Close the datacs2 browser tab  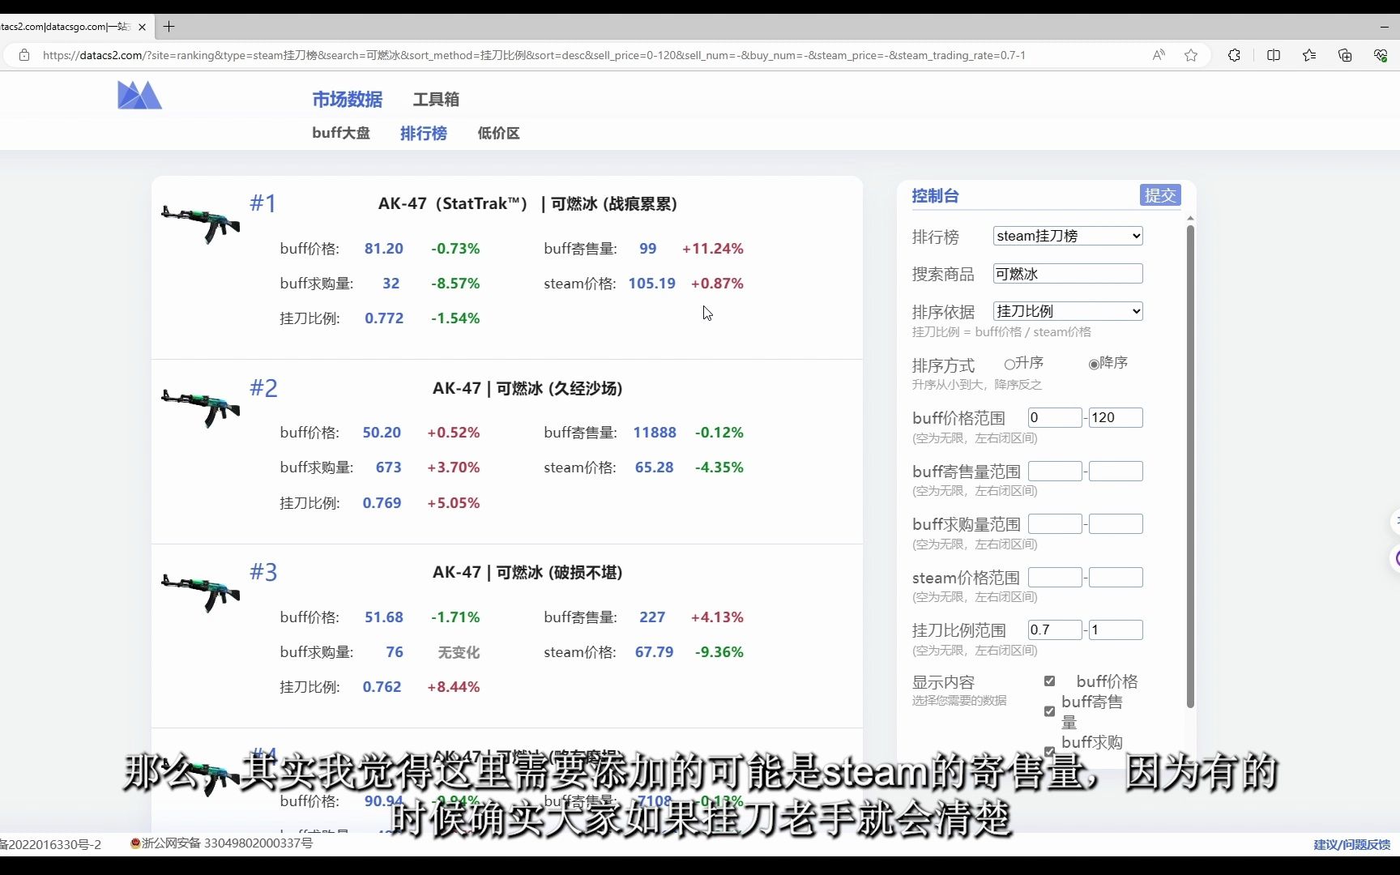point(142,27)
